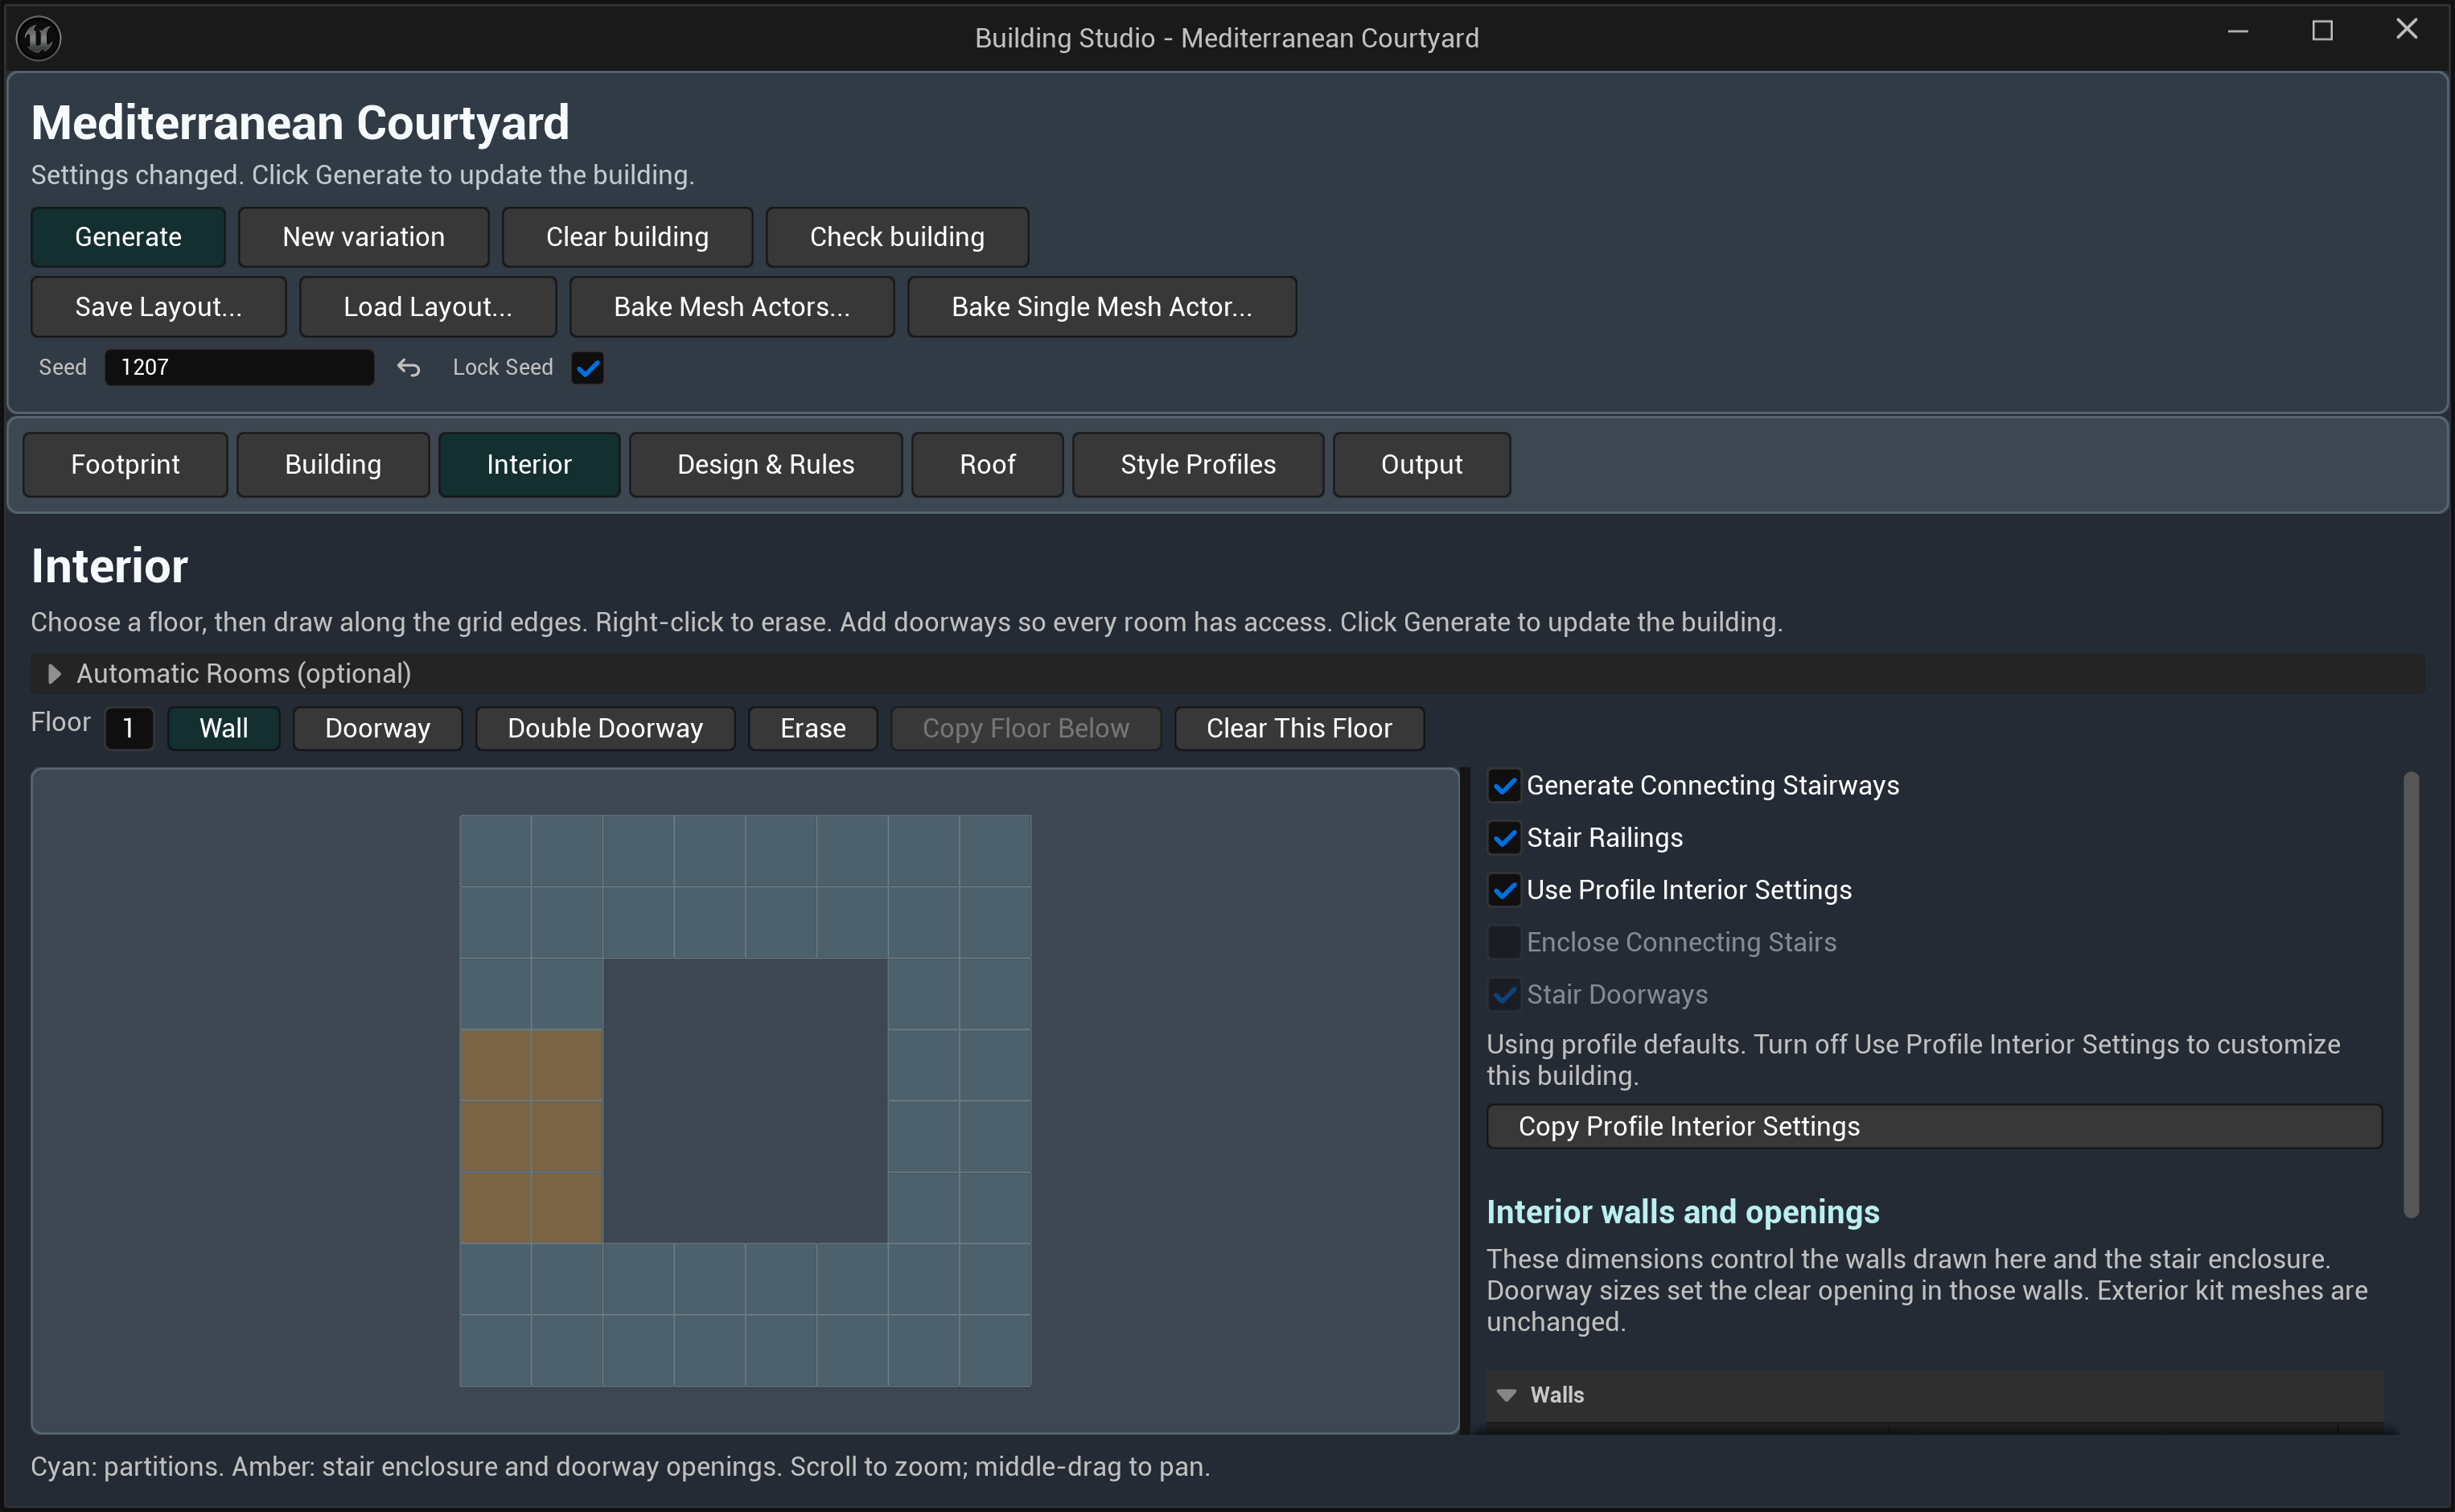Select the Interior tab

529,465
